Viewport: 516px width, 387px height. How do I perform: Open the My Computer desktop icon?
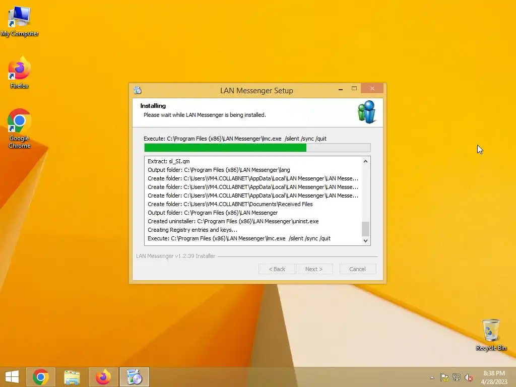coord(20,21)
